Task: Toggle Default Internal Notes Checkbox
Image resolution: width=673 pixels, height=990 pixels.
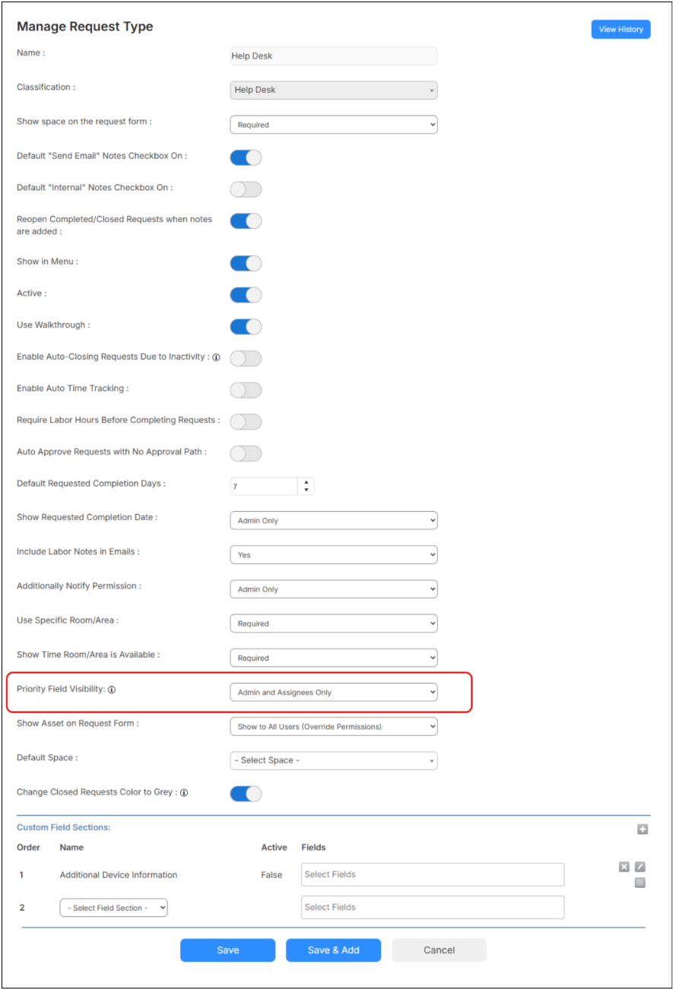Action: [x=246, y=189]
